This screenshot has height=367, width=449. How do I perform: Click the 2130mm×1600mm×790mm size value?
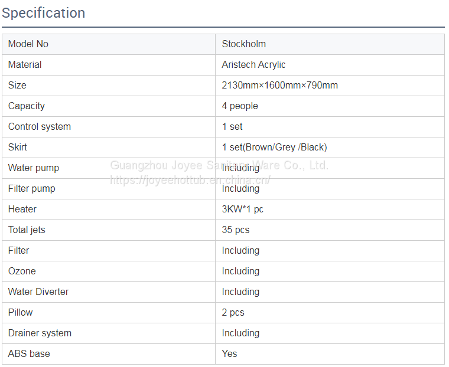click(x=279, y=86)
